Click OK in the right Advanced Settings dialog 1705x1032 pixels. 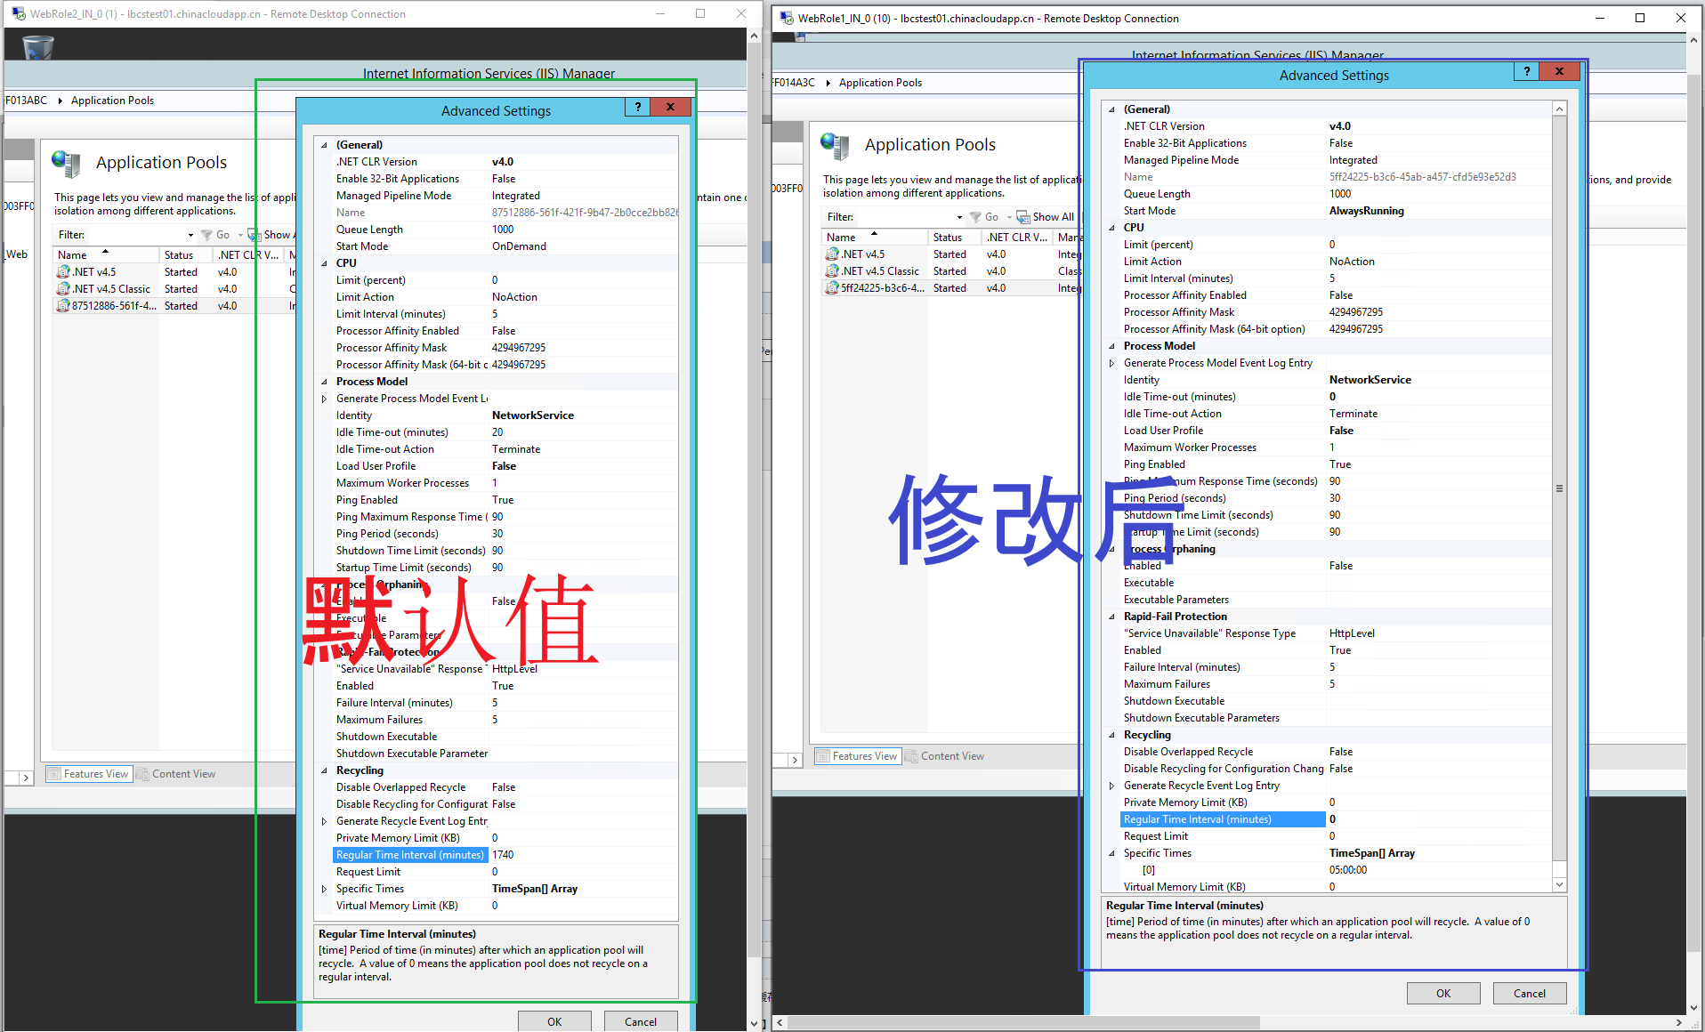[x=1442, y=994]
